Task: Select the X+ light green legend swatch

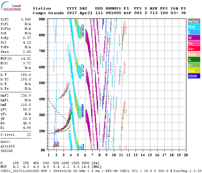Action: 194,65
